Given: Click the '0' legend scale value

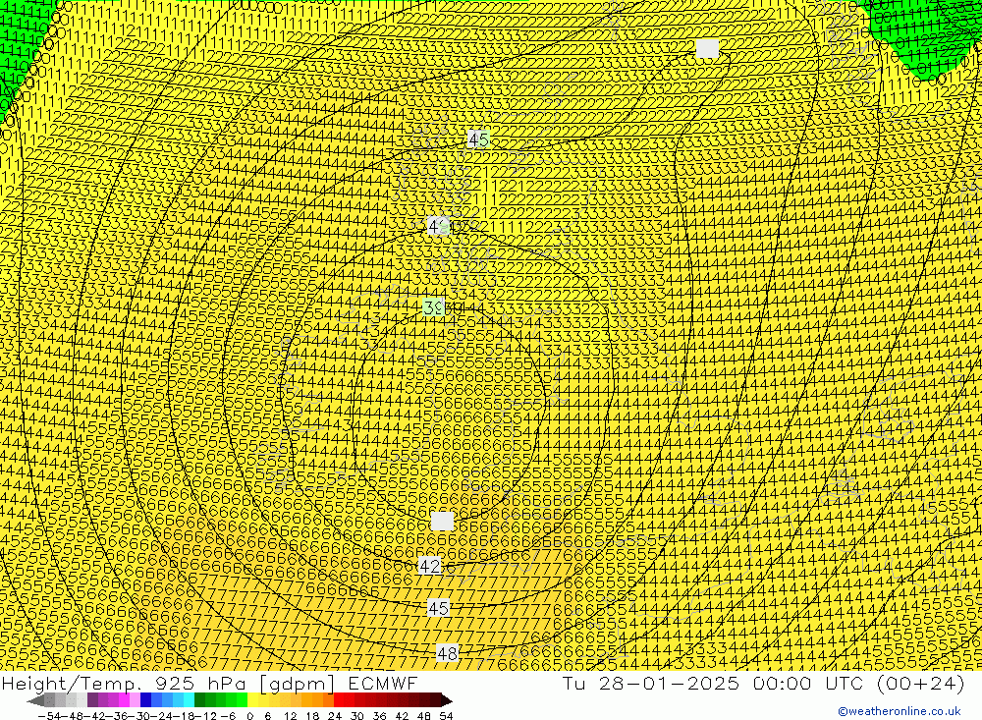Looking at the screenshot, I should point(249,716).
